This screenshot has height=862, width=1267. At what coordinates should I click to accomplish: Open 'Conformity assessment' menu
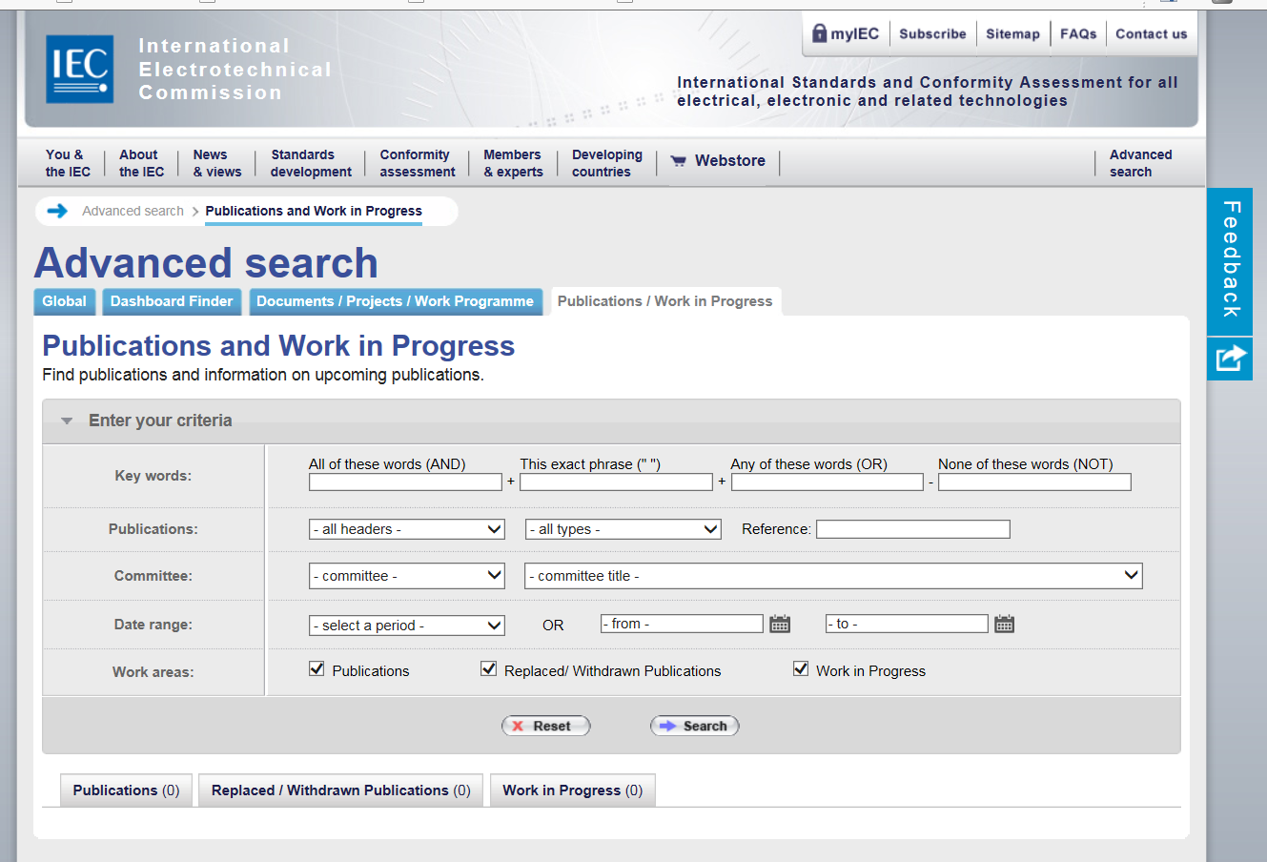[x=418, y=163]
